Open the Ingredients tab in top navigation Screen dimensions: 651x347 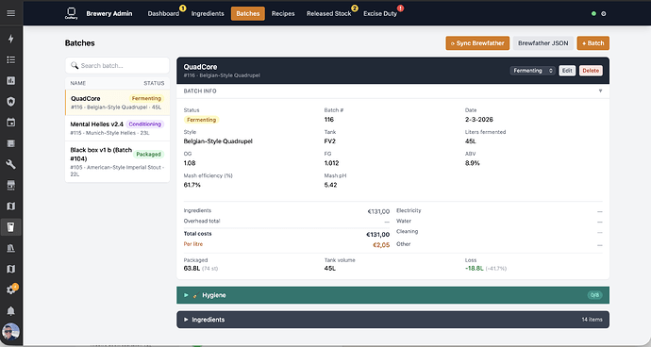point(208,14)
